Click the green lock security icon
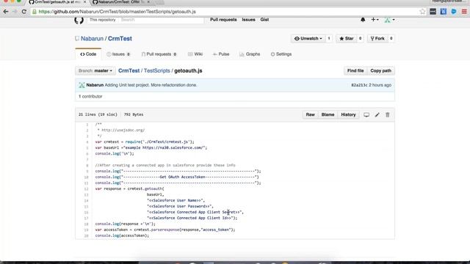Image resolution: width=470 pixels, height=264 pixels. pos(35,12)
